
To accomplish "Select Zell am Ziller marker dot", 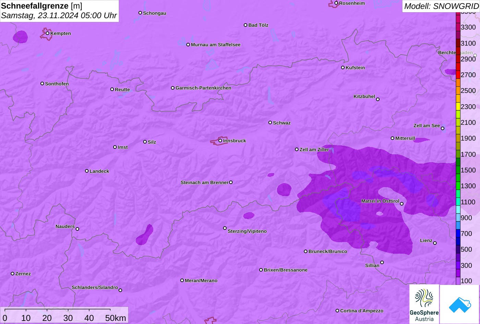I will 297,149.
